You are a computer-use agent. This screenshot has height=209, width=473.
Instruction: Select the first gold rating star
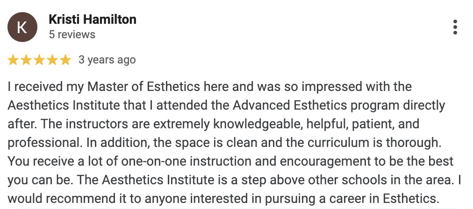13,60
